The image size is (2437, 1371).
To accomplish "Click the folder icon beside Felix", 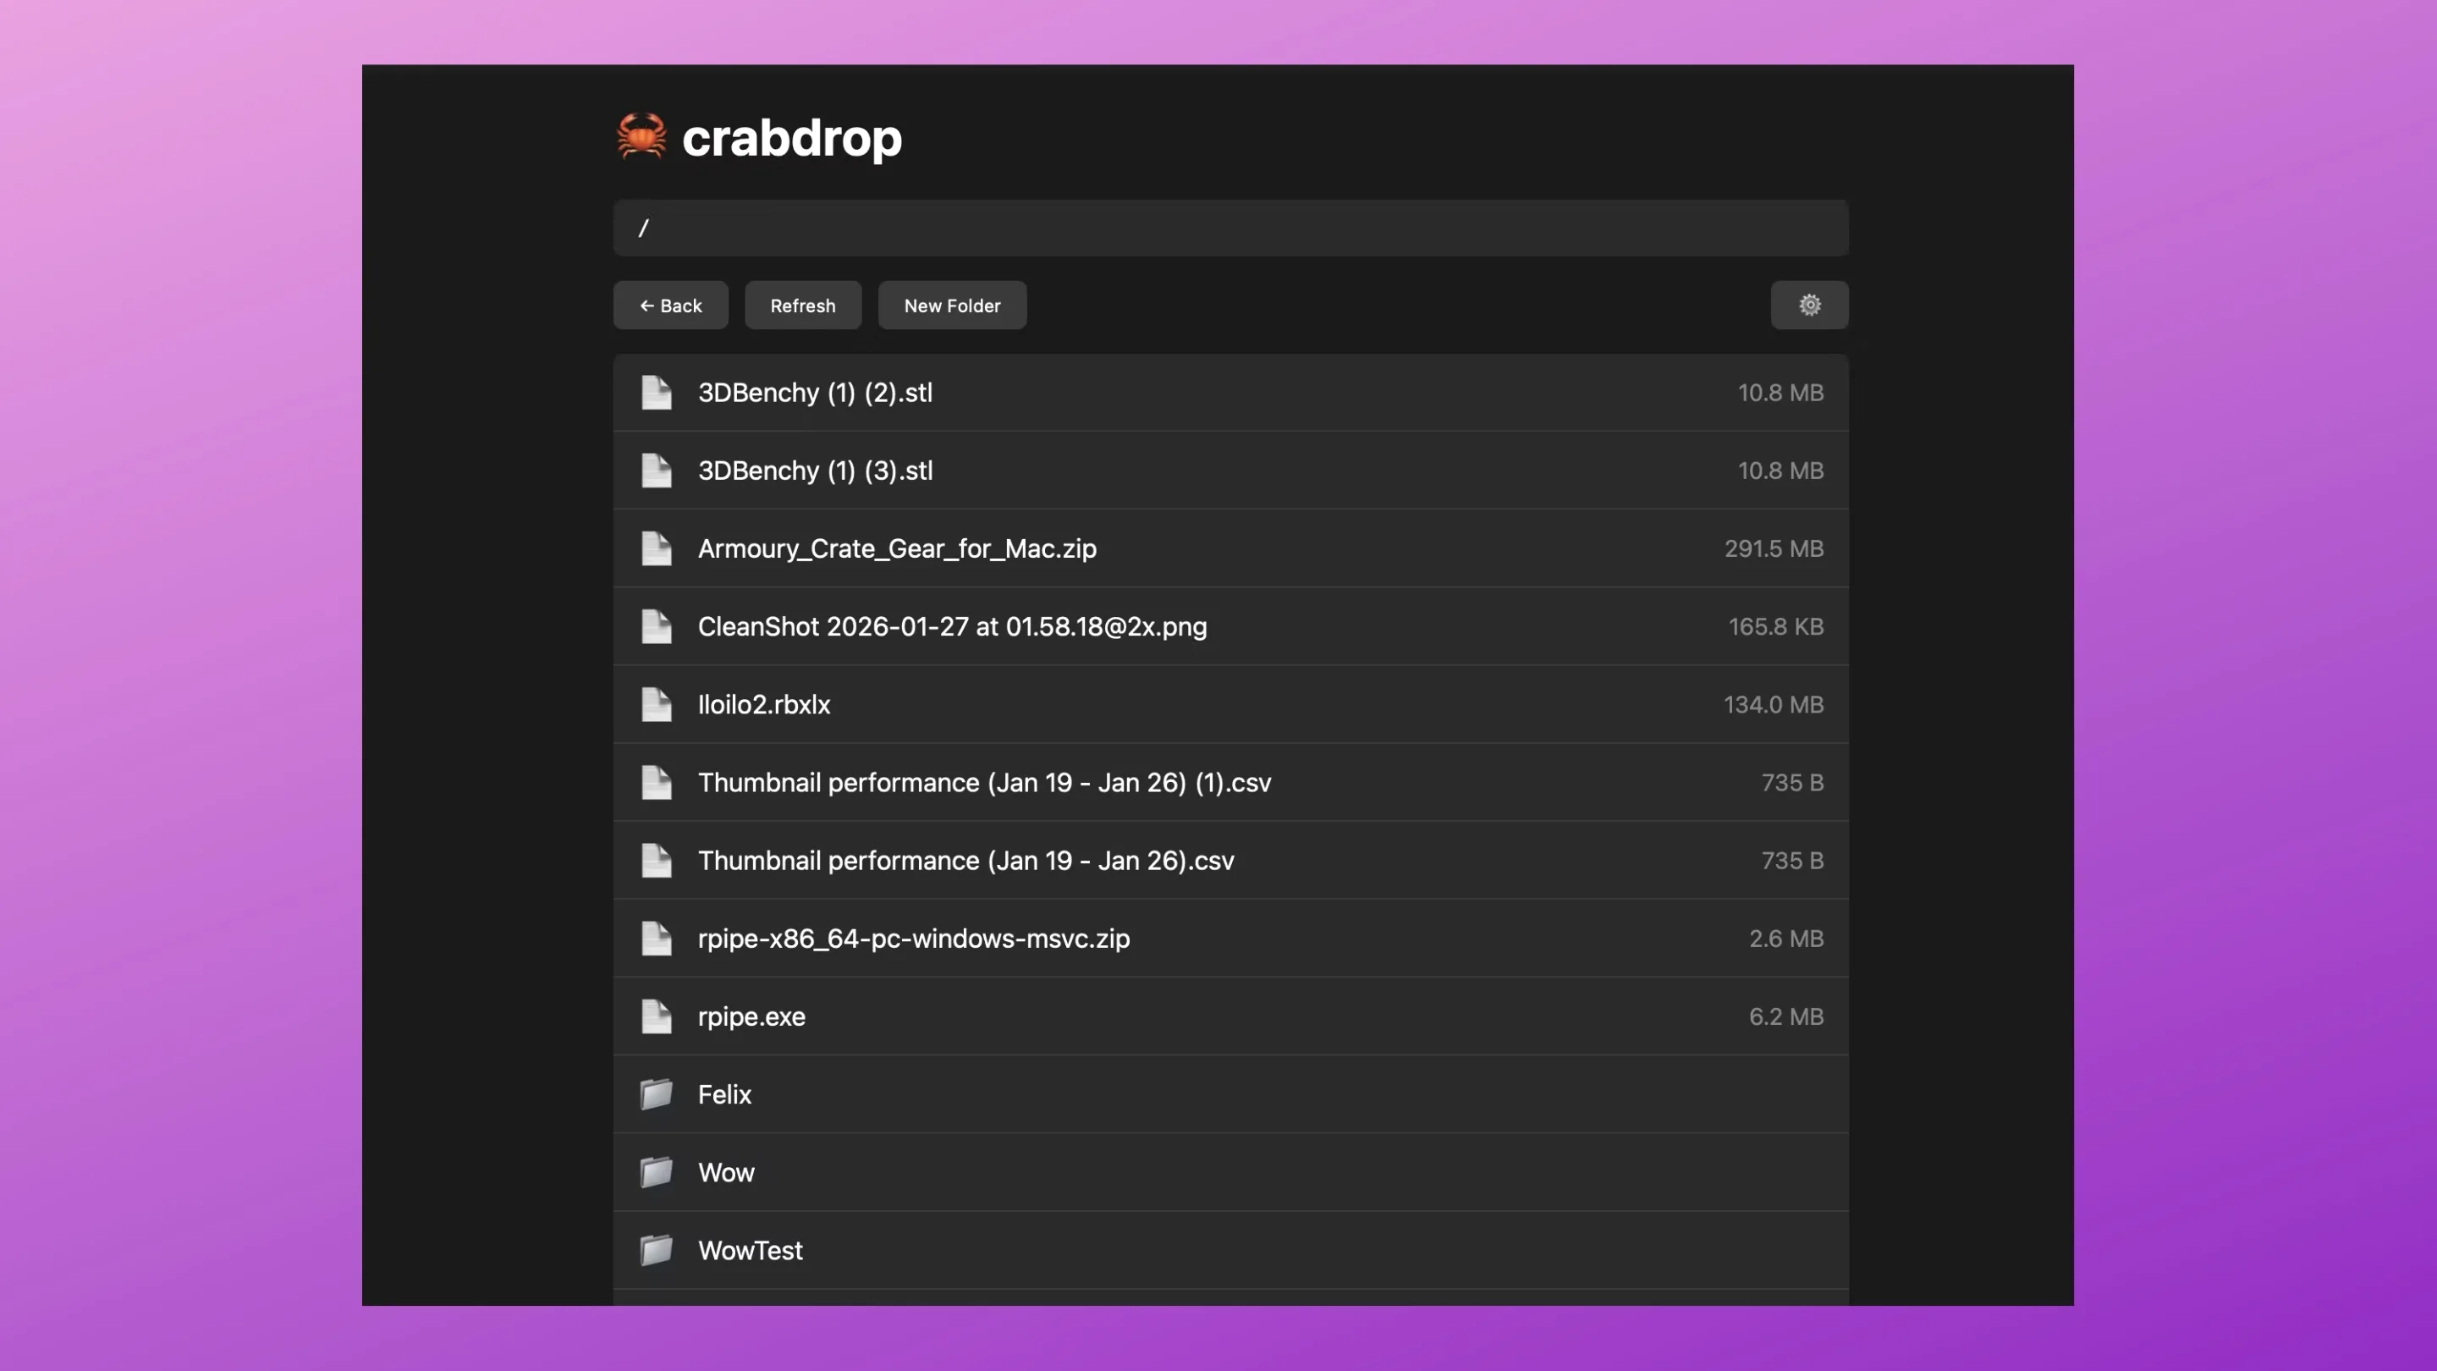I will 657,1093.
